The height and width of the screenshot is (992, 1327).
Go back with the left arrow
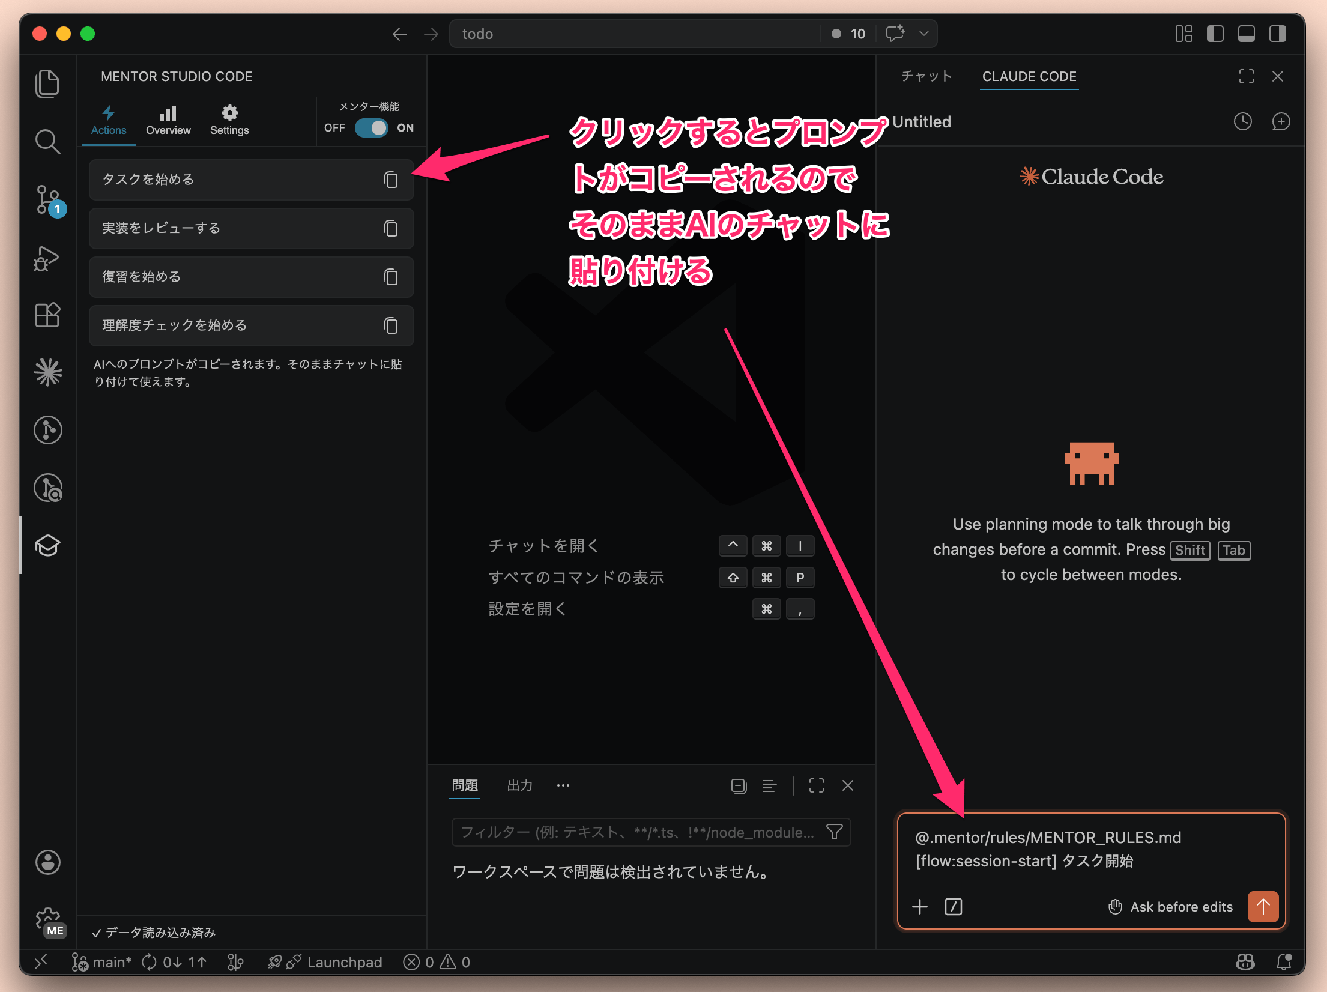pos(399,34)
